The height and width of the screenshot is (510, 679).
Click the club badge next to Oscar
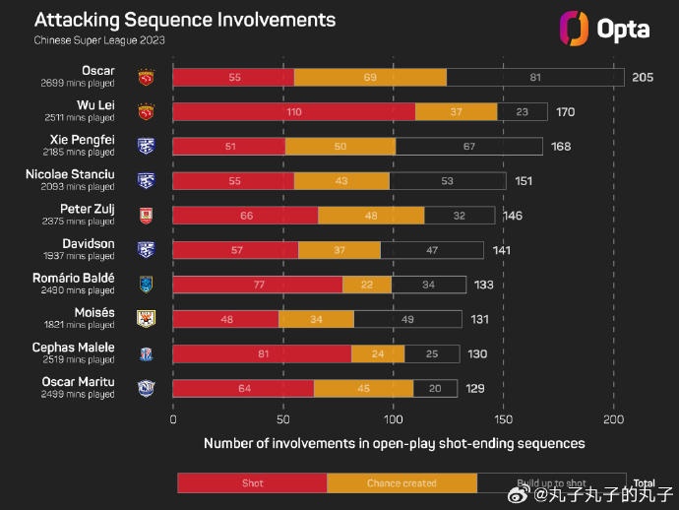point(146,78)
